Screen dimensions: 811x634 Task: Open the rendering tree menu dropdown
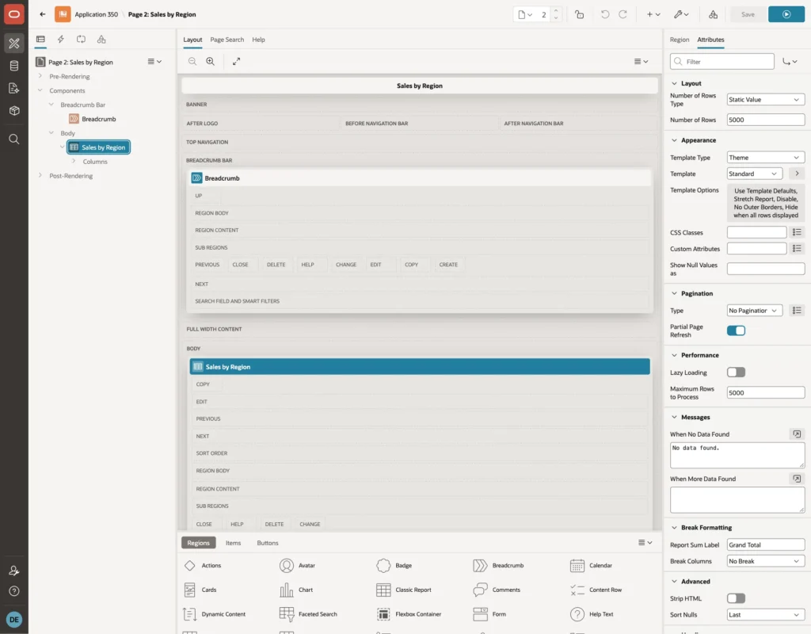point(154,62)
